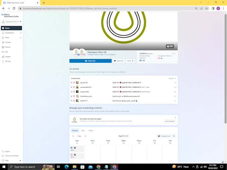This screenshot has height=170, width=227.
Task: Open the Facebook scheduled post on Sunday 9
Action: point(77,149)
